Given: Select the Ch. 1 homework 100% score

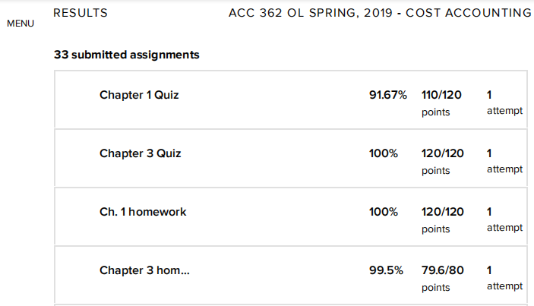Looking at the screenshot, I should [x=383, y=212].
